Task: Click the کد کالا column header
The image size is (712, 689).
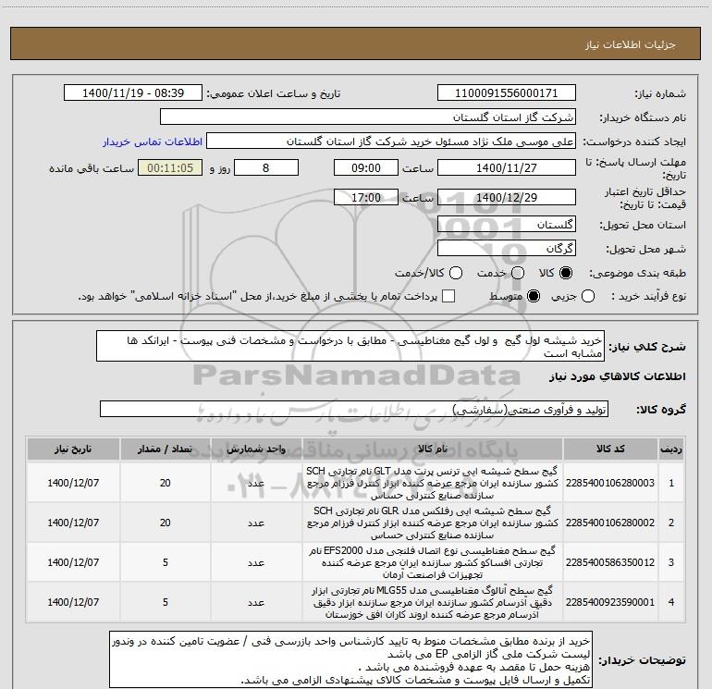Action: pyautogui.click(x=610, y=449)
